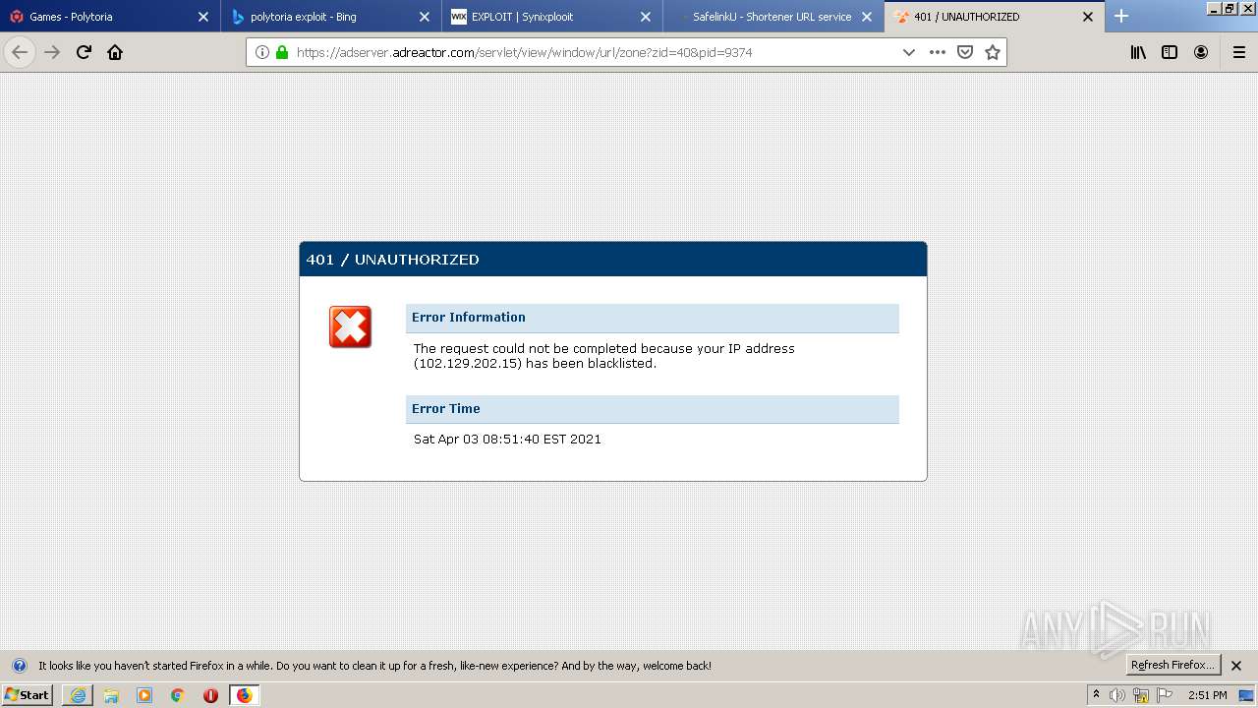Go forward with the arrow button
Image resolution: width=1258 pixels, height=708 pixels.
click(52, 52)
